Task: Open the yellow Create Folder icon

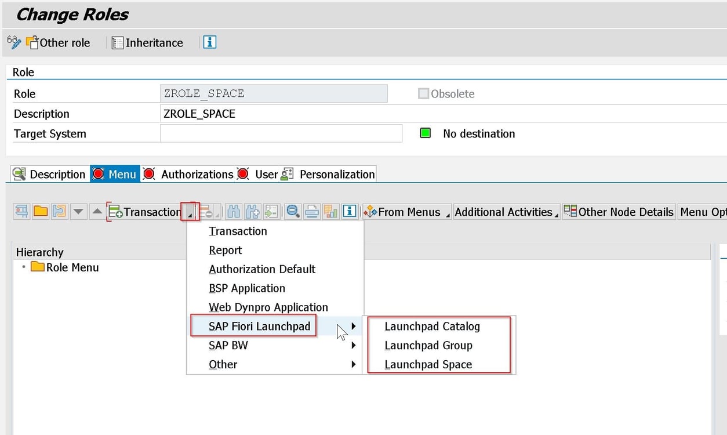Action: coord(41,212)
